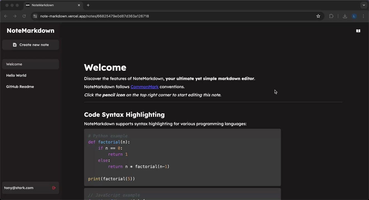Toggle the reading view book icon
This screenshot has height=200, width=369.
pos(358,31)
